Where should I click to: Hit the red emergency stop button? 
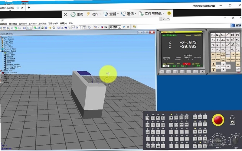coord(218,120)
